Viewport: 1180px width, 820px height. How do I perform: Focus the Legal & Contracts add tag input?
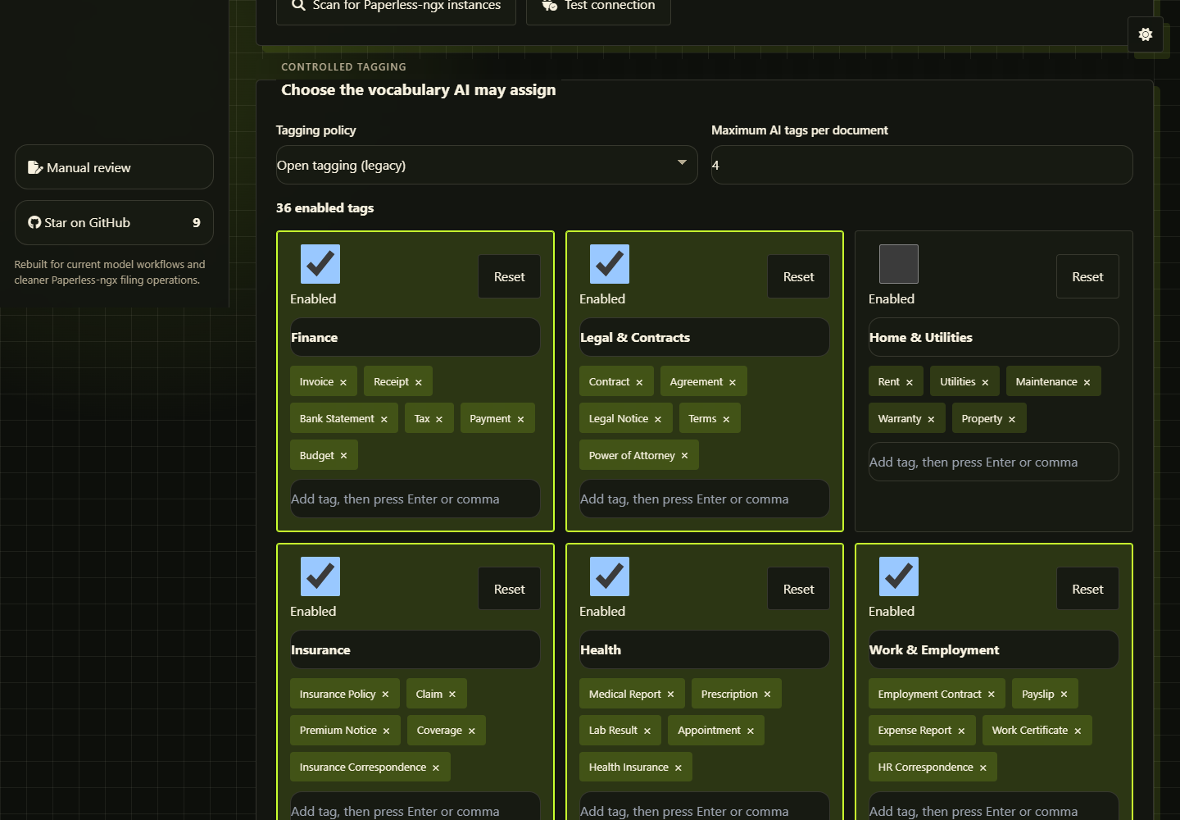click(x=705, y=499)
